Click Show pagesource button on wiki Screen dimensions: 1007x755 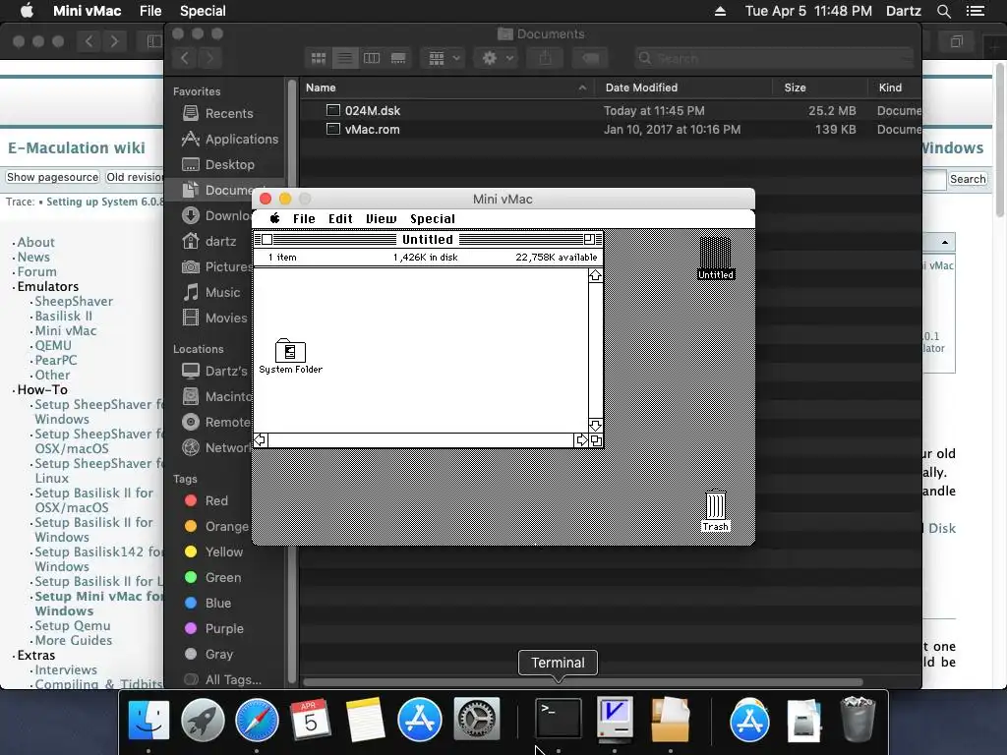tap(53, 177)
